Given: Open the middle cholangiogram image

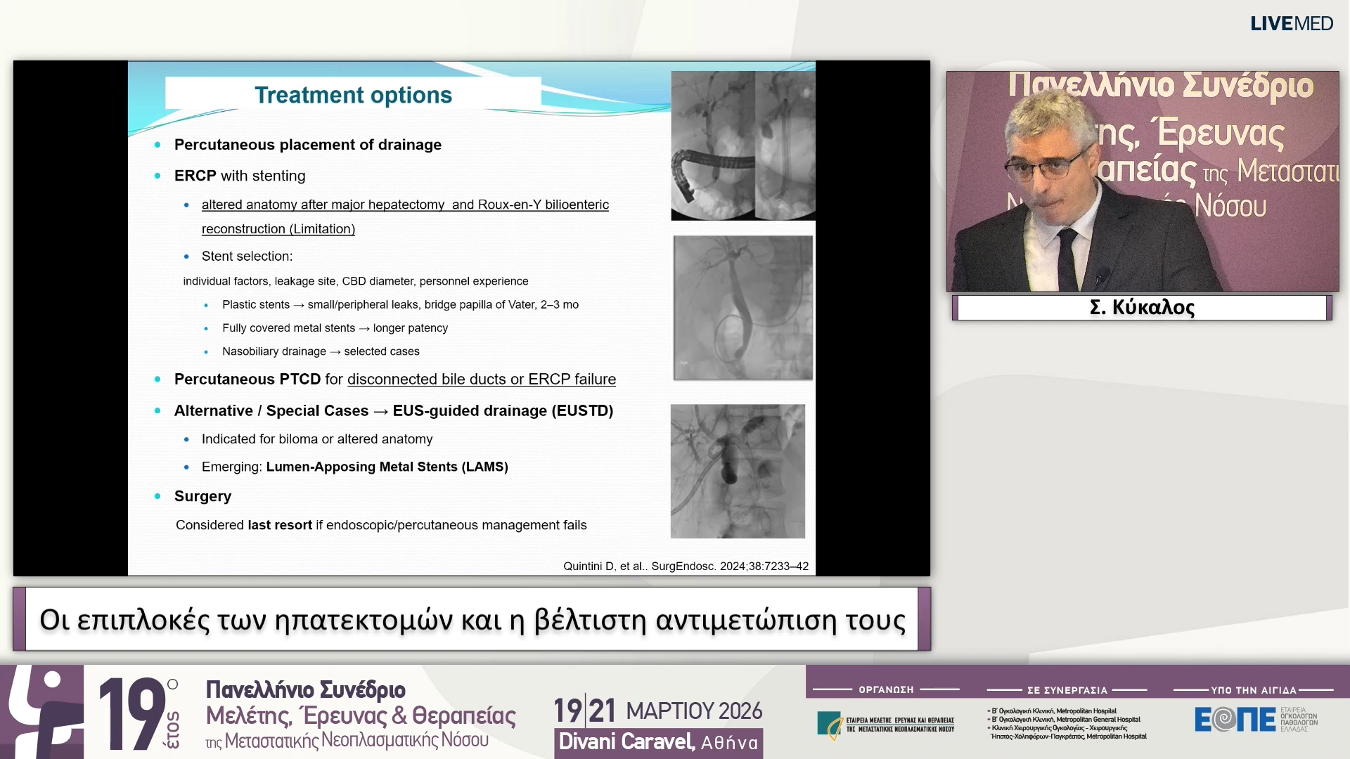Looking at the screenshot, I should pyautogui.click(x=742, y=308).
